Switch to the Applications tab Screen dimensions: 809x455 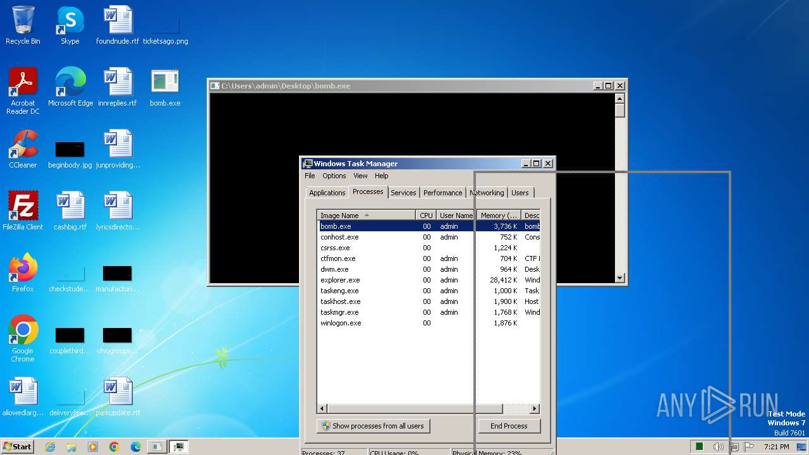[327, 193]
